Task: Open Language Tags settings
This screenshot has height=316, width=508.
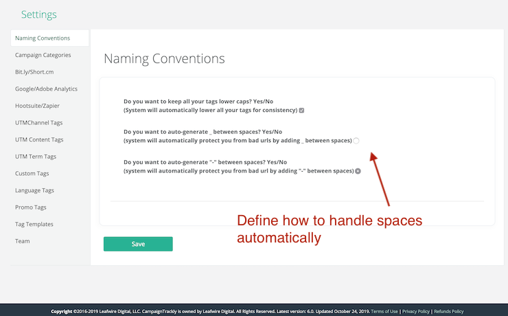Action: point(34,190)
